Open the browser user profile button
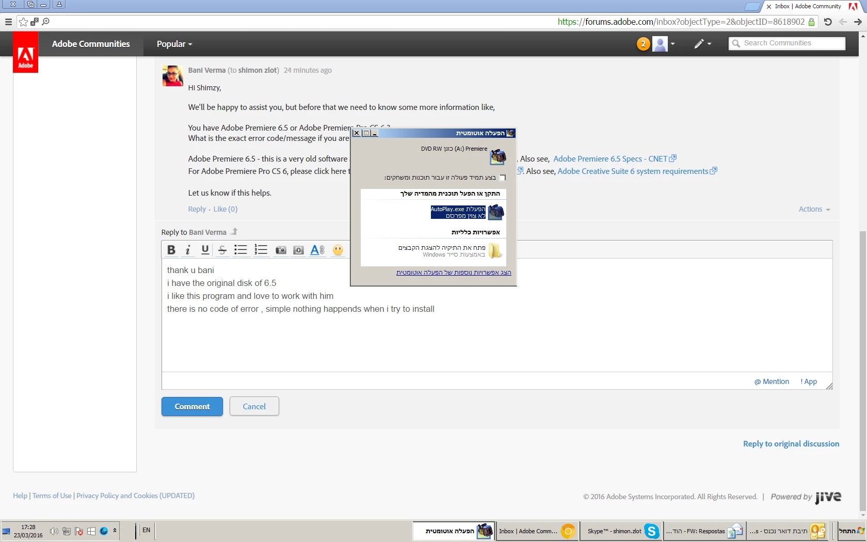The height and width of the screenshot is (542, 867). click(59, 5)
